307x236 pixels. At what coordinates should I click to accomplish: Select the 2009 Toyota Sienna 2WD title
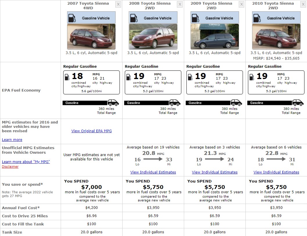(211, 6)
